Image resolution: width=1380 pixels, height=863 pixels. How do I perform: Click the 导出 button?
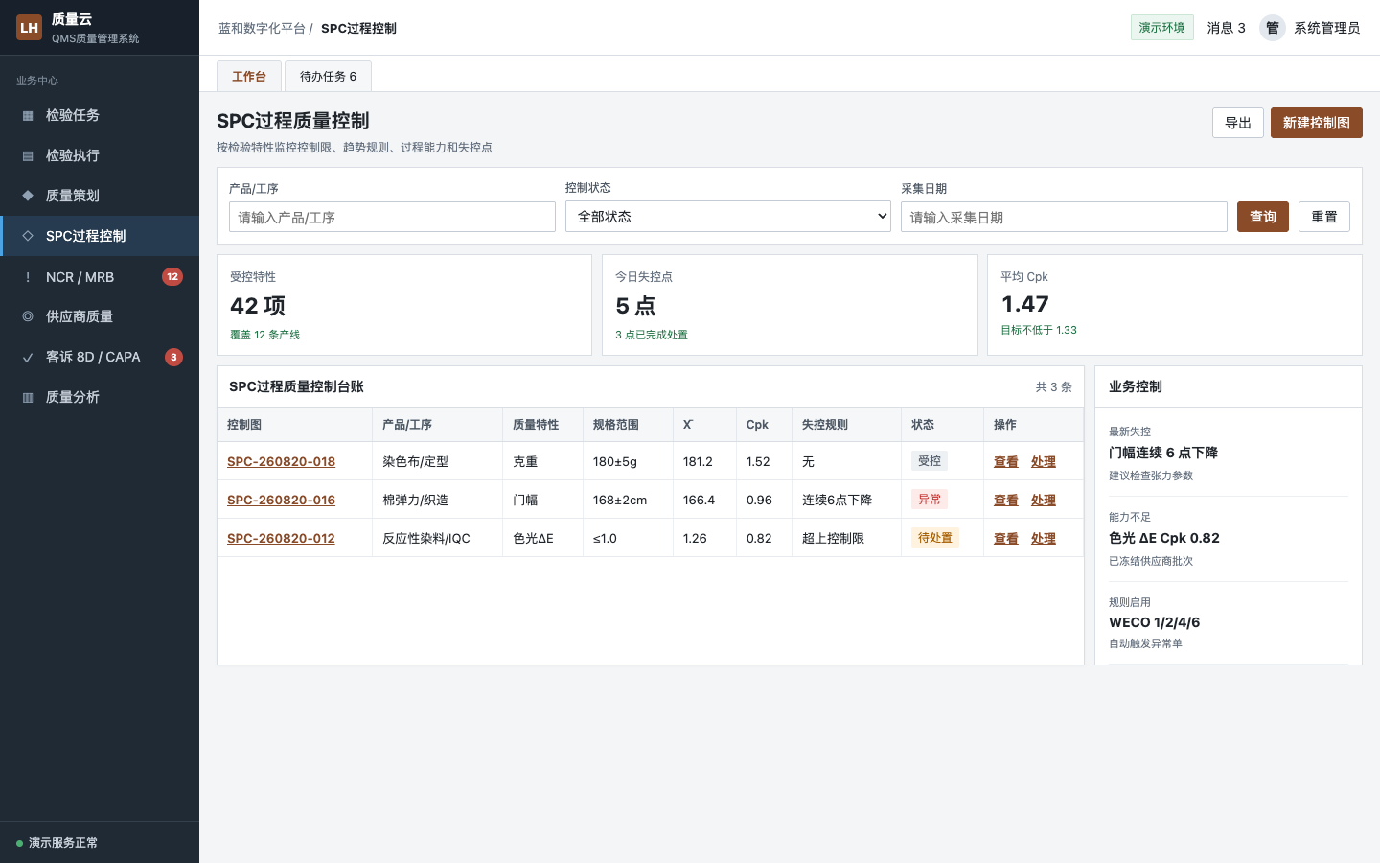[1238, 123]
